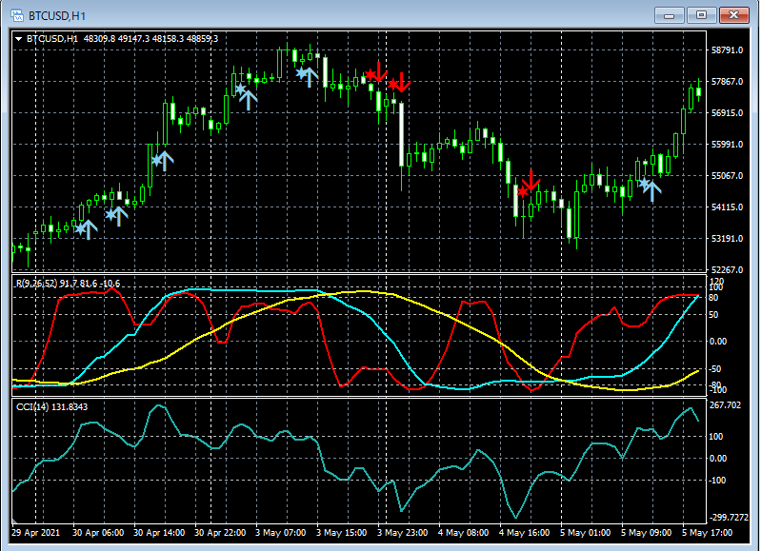The image size is (761, 551).
Task: Select the R(9,26,52) indicator label
Action: tap(37, 284)
